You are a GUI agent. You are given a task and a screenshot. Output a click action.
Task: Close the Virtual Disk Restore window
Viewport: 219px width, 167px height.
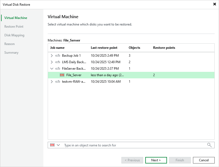[214, 4]
